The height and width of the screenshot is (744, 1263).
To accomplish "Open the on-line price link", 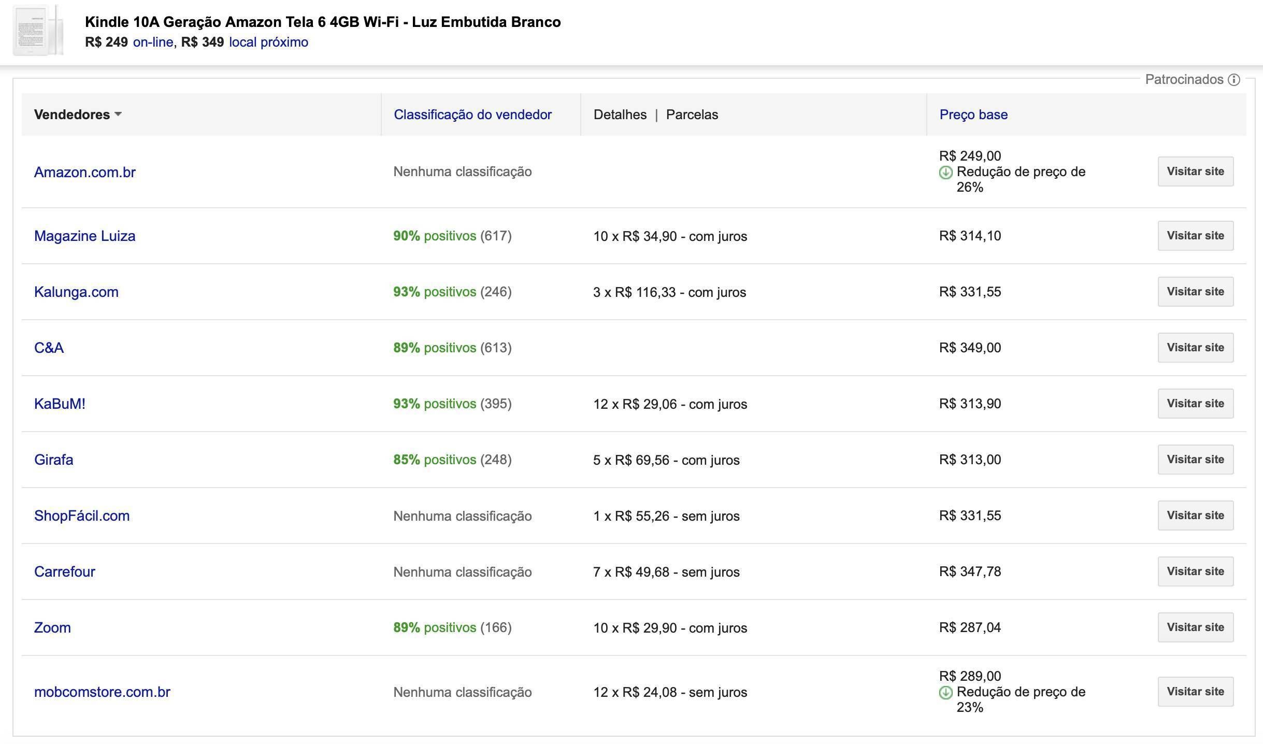I will (x=153, y=42).
